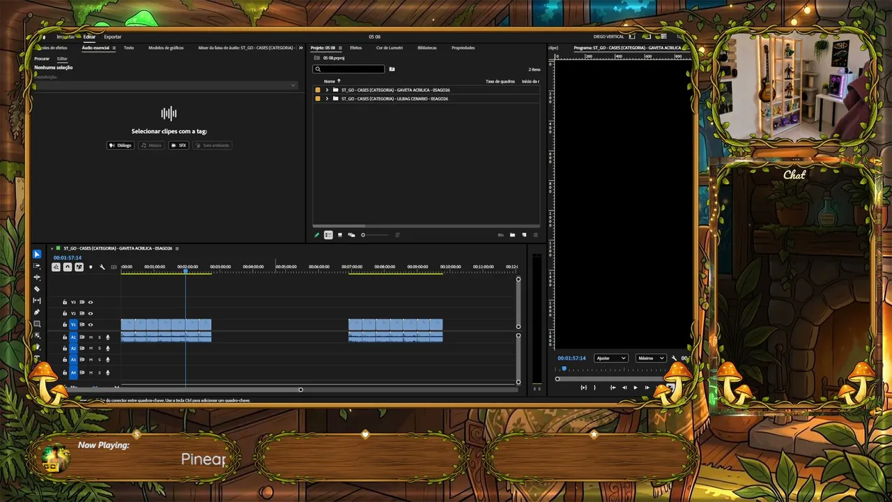Open Projeto 05 08 panel menu
This screenshot has height=502, width=892.
coord(340,47)
